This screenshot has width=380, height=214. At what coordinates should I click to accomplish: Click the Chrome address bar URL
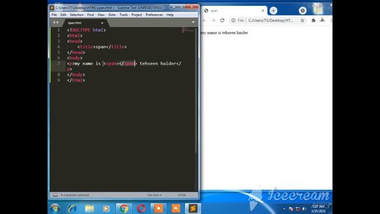tap(271, 20)
